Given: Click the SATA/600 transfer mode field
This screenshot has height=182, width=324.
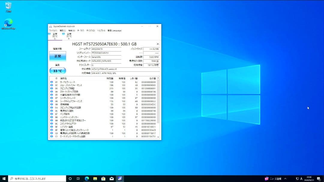Looking at the screenshot, I should 106,61.
